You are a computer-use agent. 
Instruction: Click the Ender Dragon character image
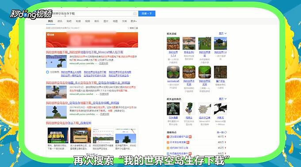(221, 109)
